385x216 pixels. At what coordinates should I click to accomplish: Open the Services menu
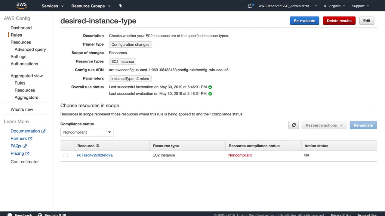52,6
